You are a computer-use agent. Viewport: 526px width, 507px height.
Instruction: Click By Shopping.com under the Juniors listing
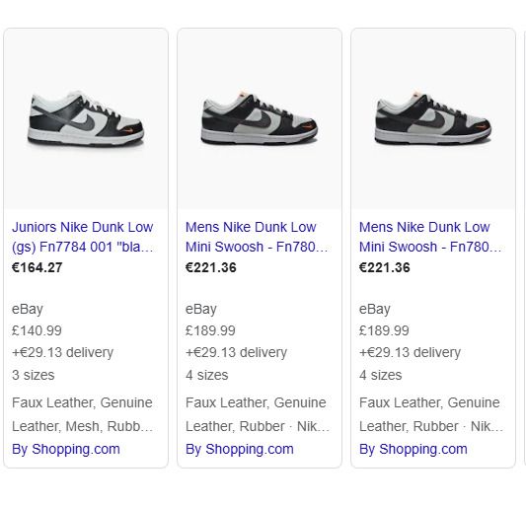[66, 449]
